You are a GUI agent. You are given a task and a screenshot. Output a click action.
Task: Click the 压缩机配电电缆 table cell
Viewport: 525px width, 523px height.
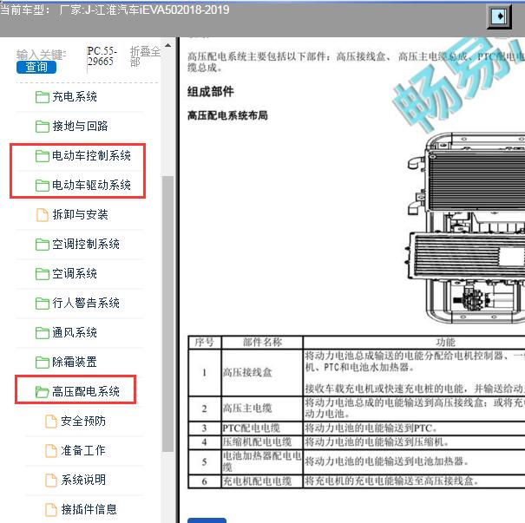click(x=262, y=442)
